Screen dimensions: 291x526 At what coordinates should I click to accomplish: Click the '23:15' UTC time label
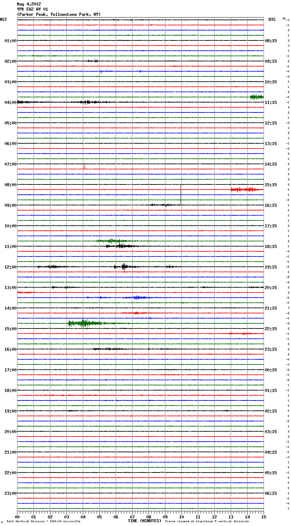coord(271,349)
